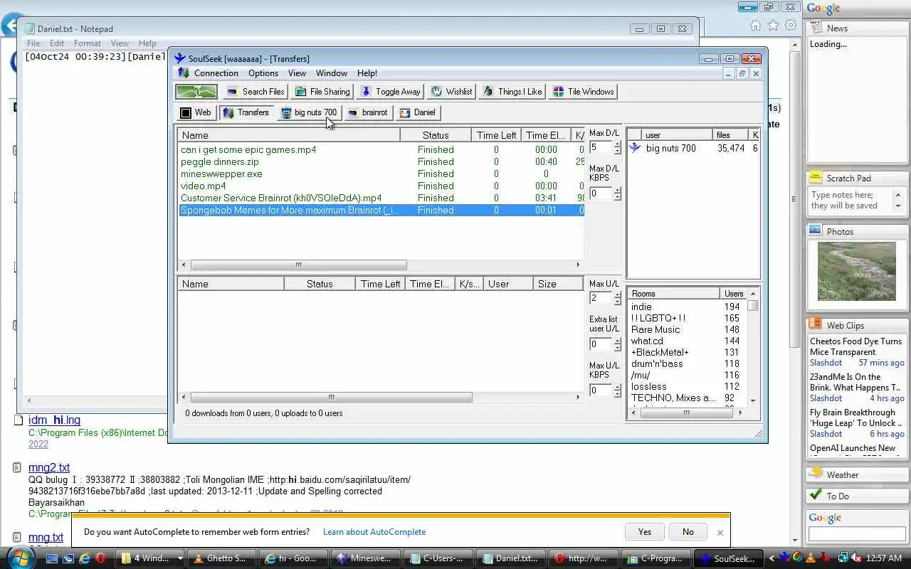
Task: Expand the To Do gadget with checkmark
Action: [x=858, y=496]
